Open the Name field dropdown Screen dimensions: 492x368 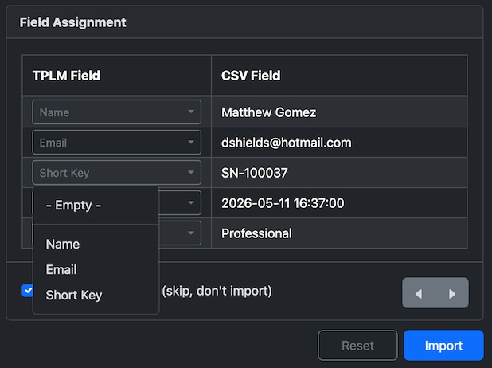(116, 112)
